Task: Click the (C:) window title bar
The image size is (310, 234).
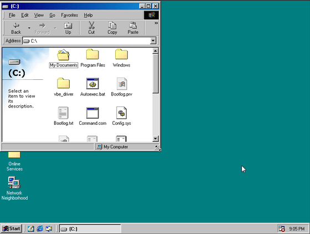Action: point(80,6)
